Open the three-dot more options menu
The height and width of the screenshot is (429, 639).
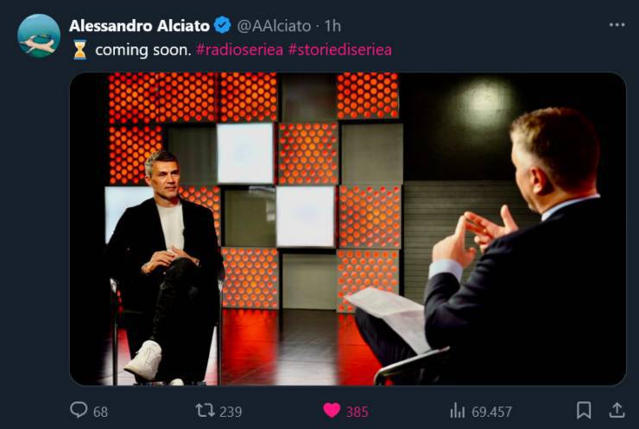[x=617, y=25]
